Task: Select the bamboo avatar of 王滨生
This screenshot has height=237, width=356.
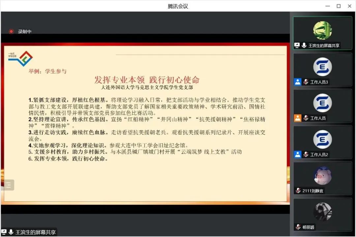Action: point(322,30)
